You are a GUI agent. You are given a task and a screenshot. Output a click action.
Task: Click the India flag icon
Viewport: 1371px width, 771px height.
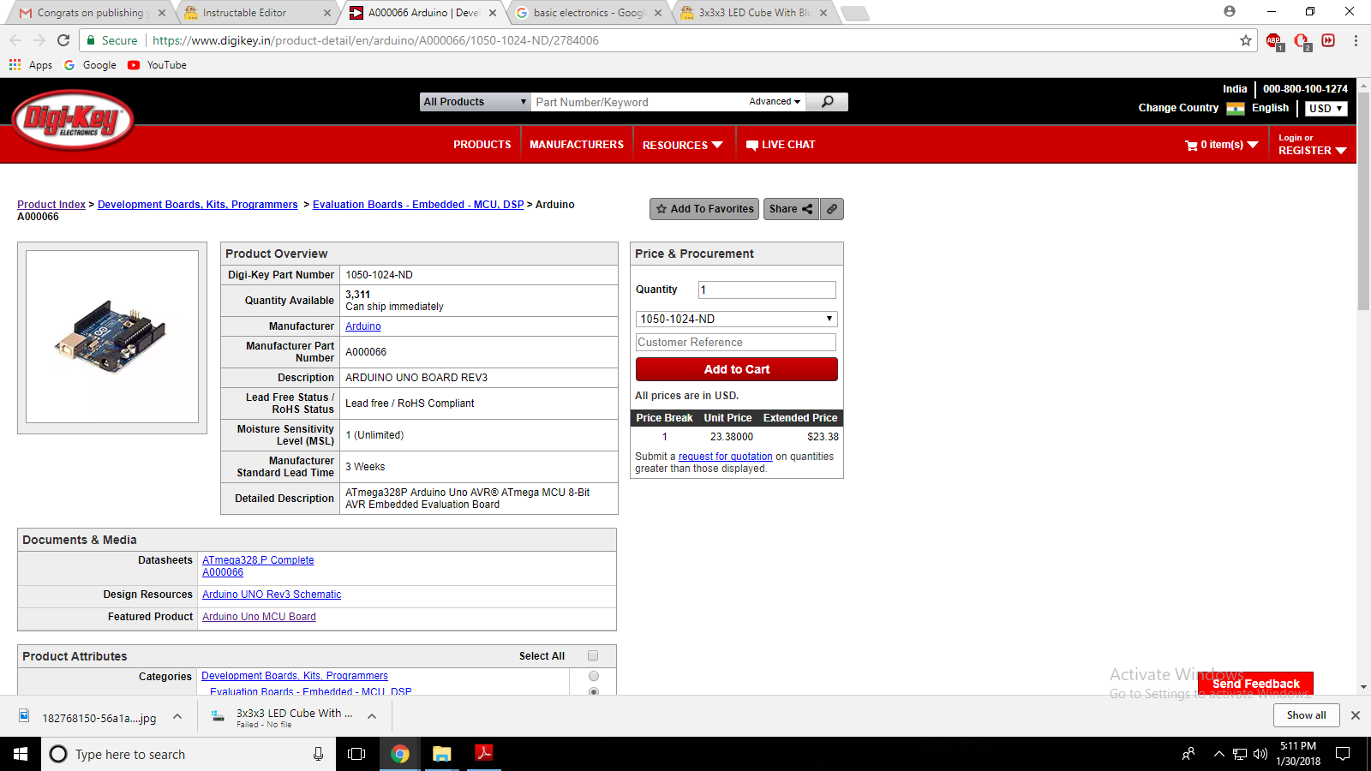1236,109
